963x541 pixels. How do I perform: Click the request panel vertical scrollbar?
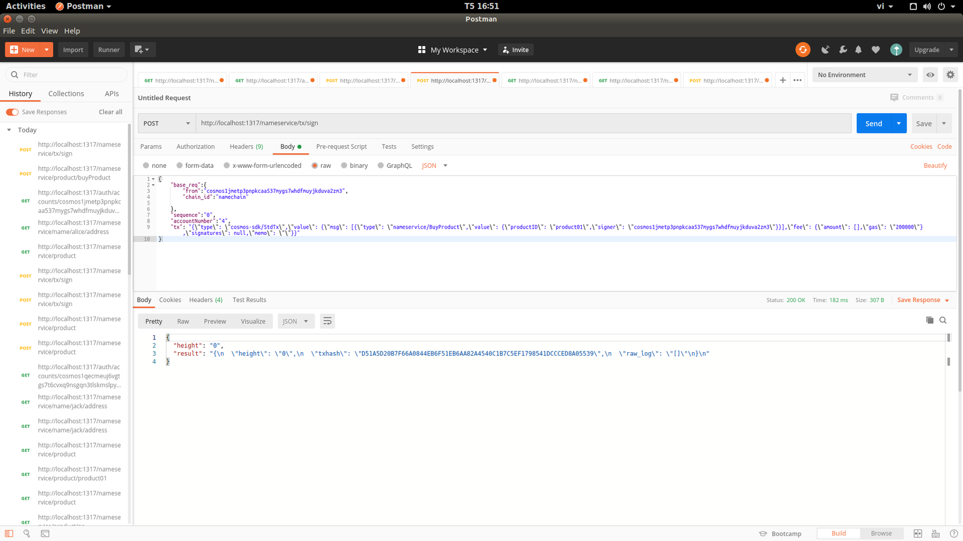point(960,241)
